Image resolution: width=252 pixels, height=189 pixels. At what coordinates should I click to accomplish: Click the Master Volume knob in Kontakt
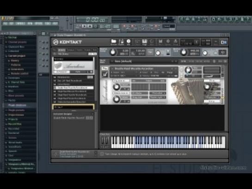113,52
